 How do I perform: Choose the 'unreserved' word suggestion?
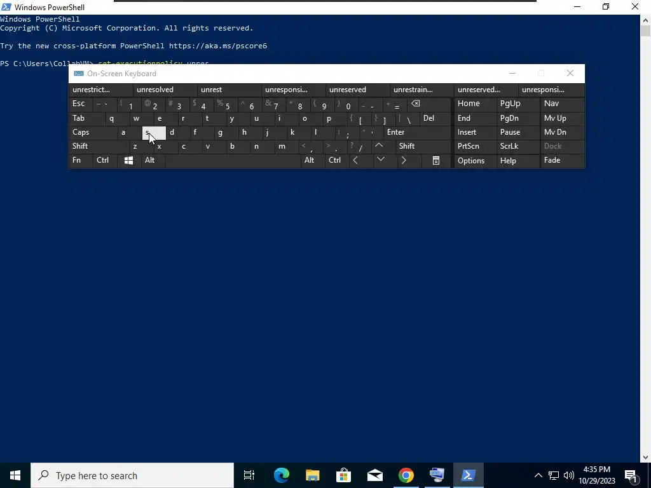(358, 90)
